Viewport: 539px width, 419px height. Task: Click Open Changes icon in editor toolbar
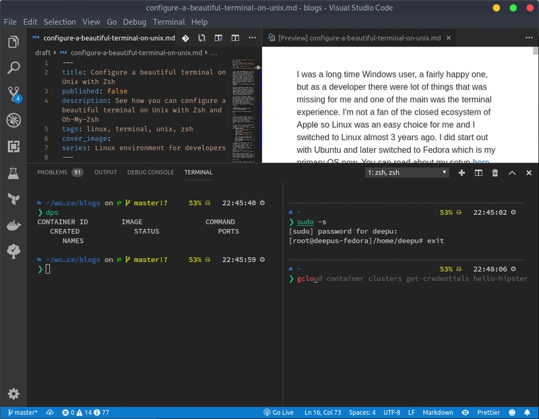point(201,38)
